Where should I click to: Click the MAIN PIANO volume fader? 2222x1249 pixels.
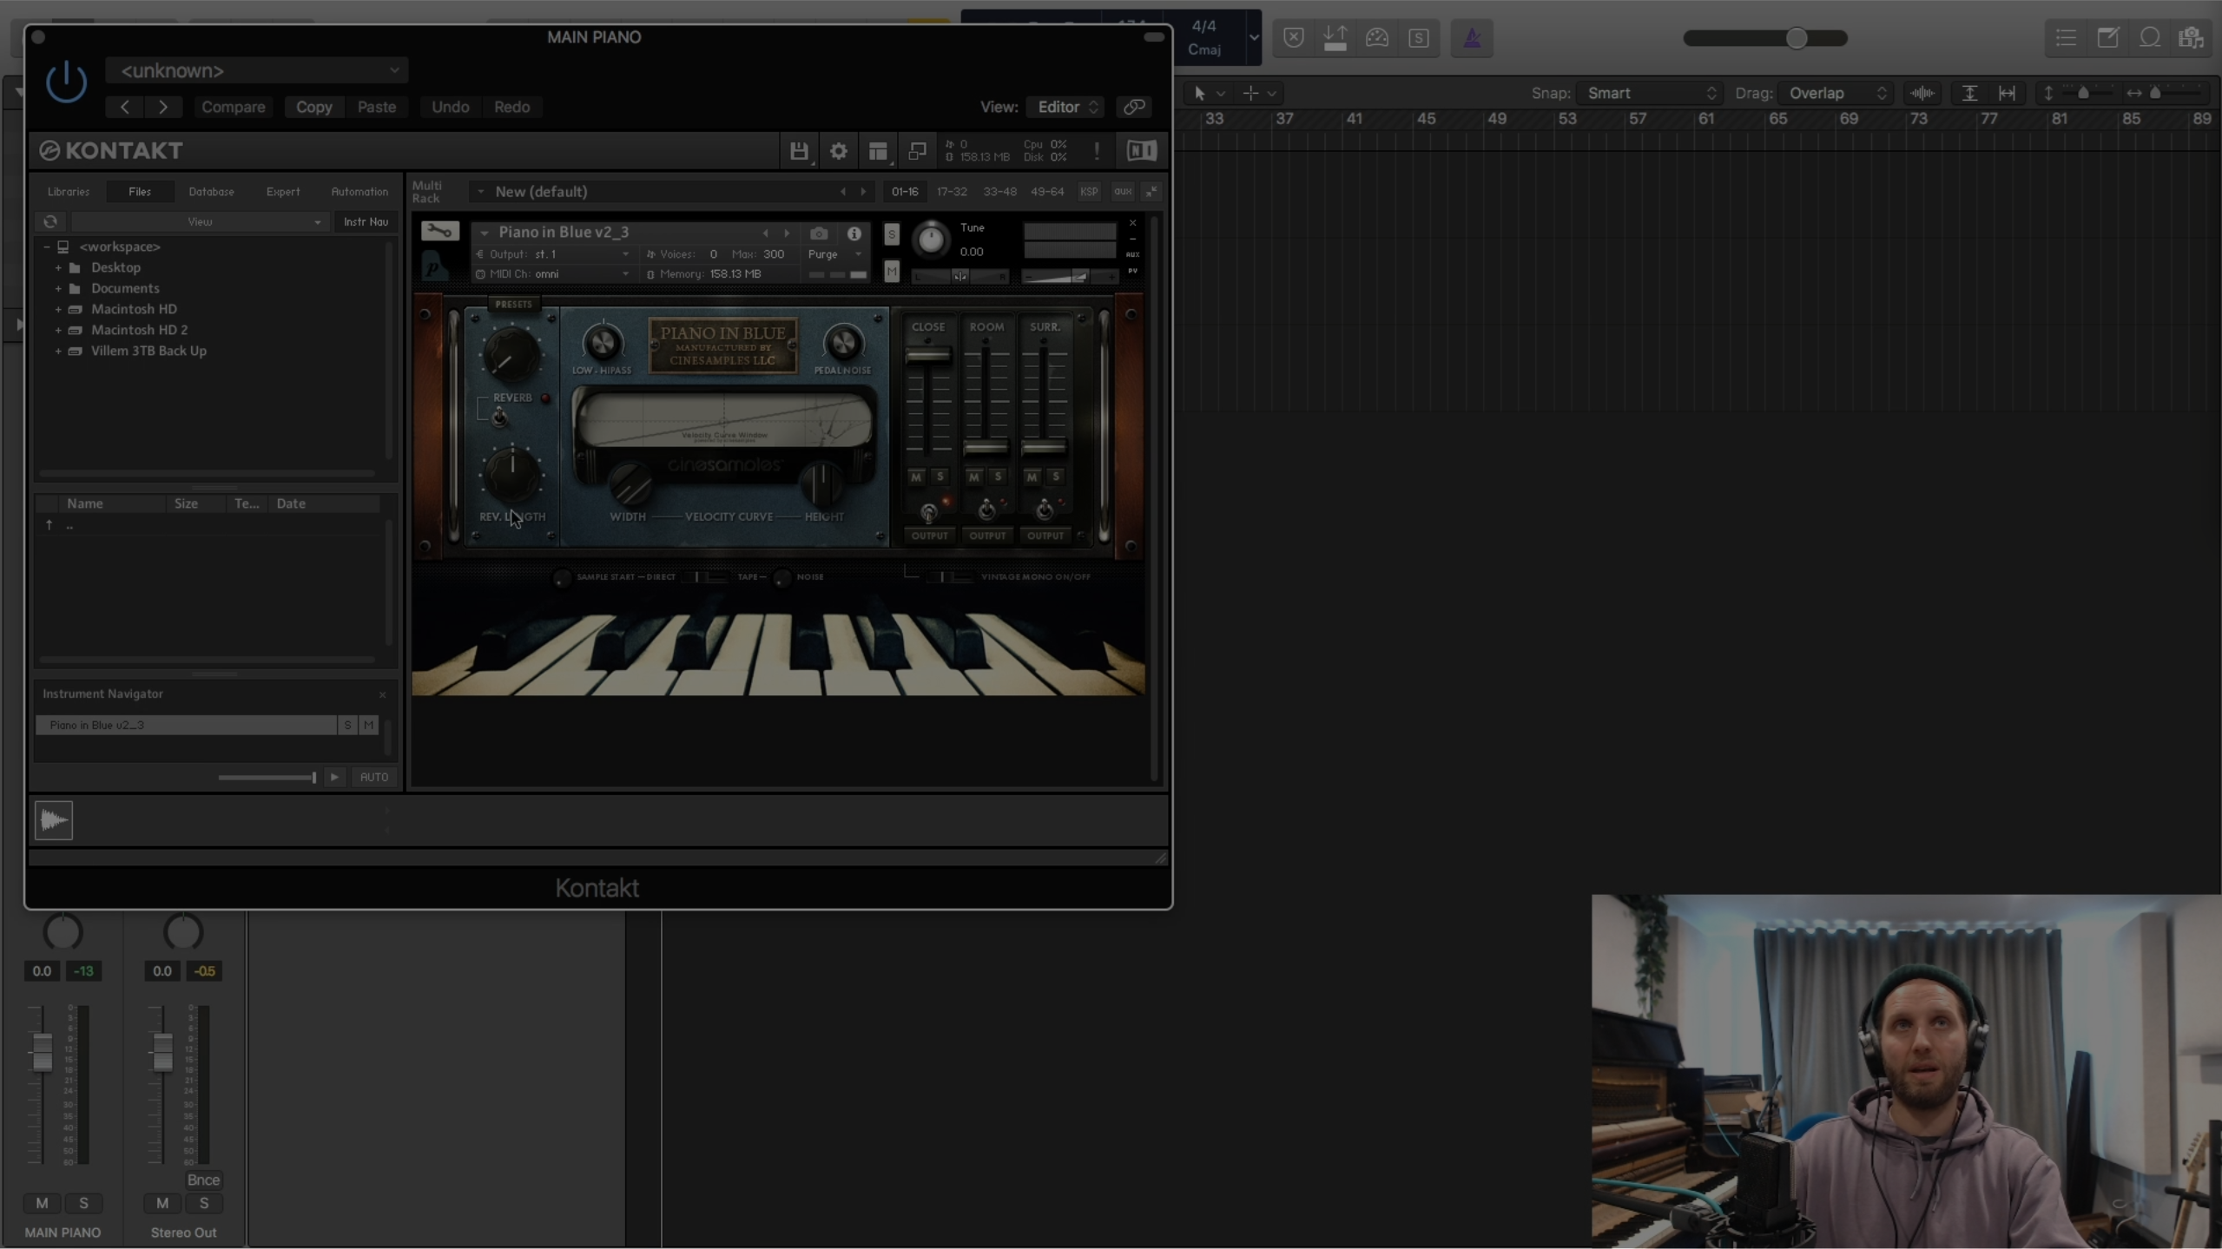(42, 1052)
